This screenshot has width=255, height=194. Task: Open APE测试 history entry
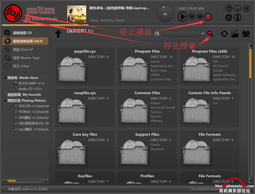31,118
